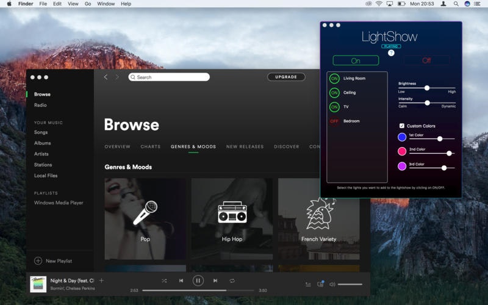Turn the LightShow Off
This screenshot has width=488, height=305.
pos(426,60)
